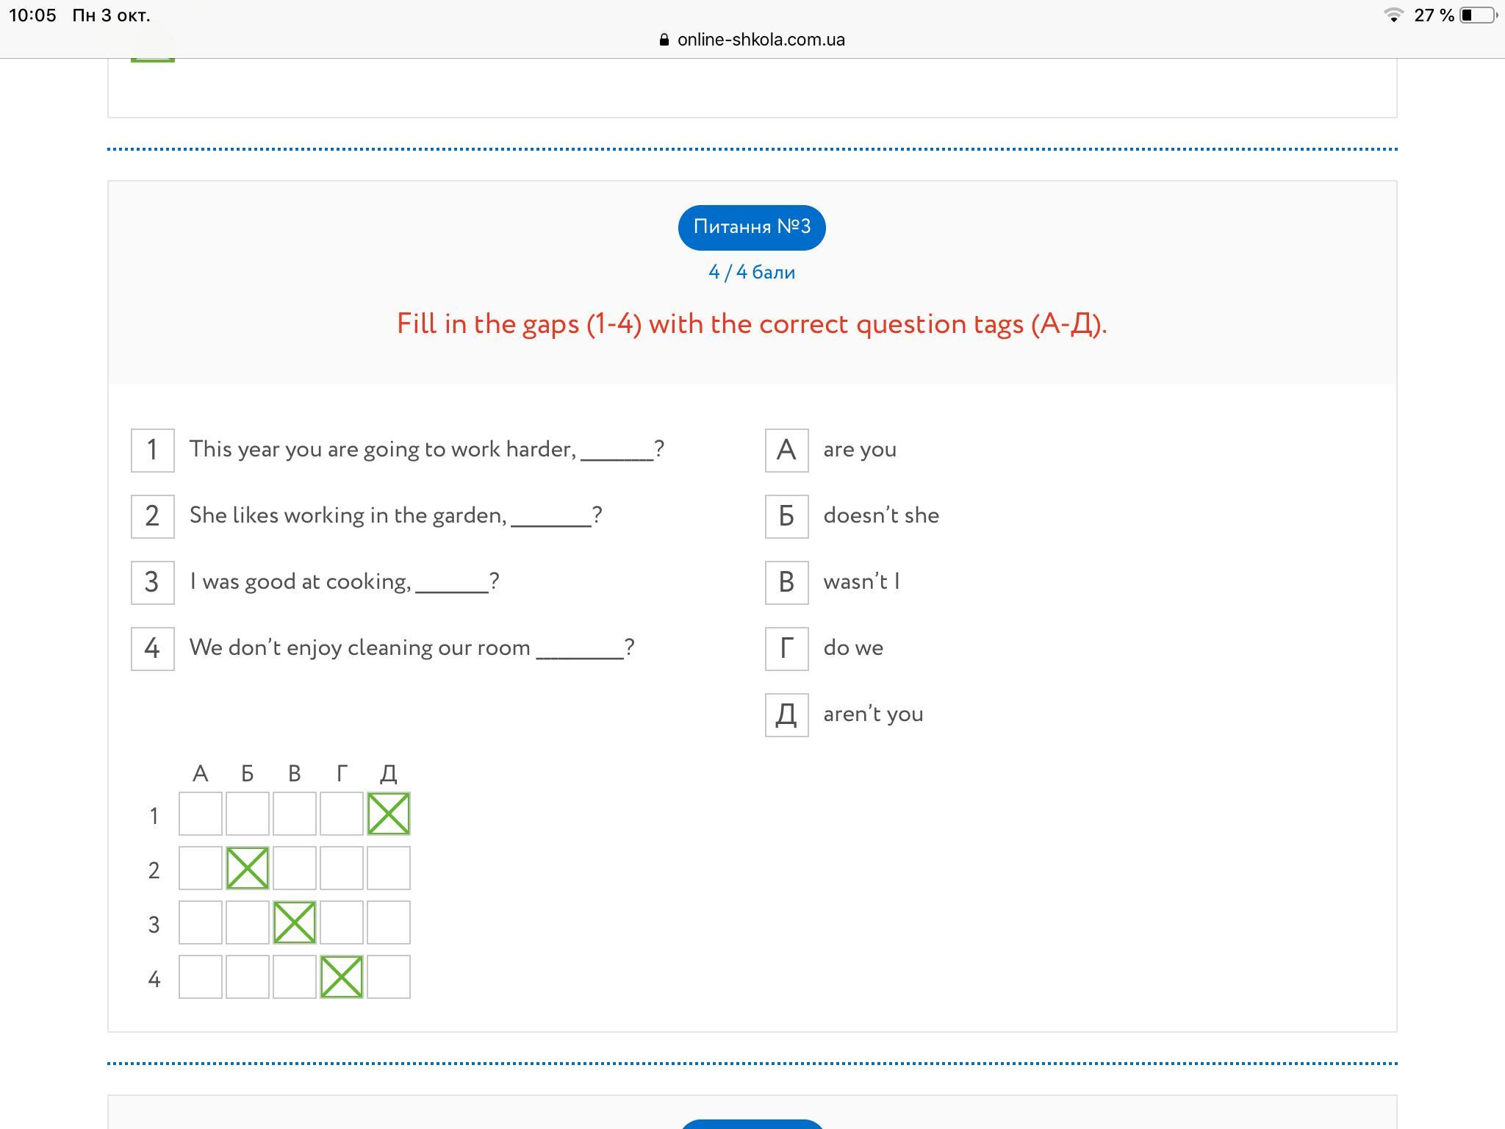Click the number 1 sentence box
This screenshot has width=1505, height=1129.
153,451
